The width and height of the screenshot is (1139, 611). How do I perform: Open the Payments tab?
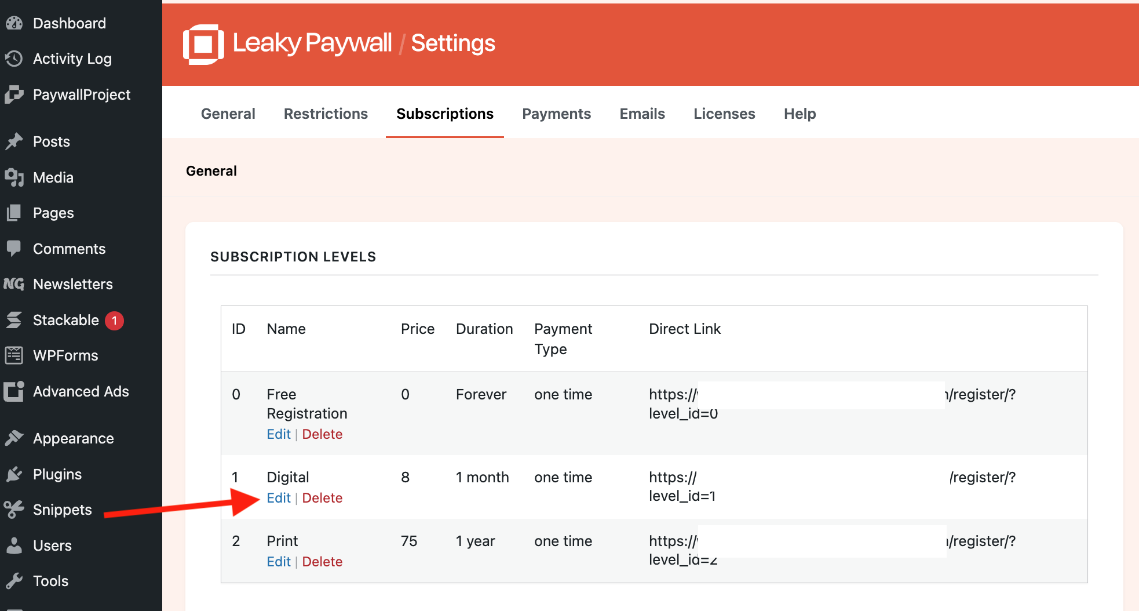556,114
